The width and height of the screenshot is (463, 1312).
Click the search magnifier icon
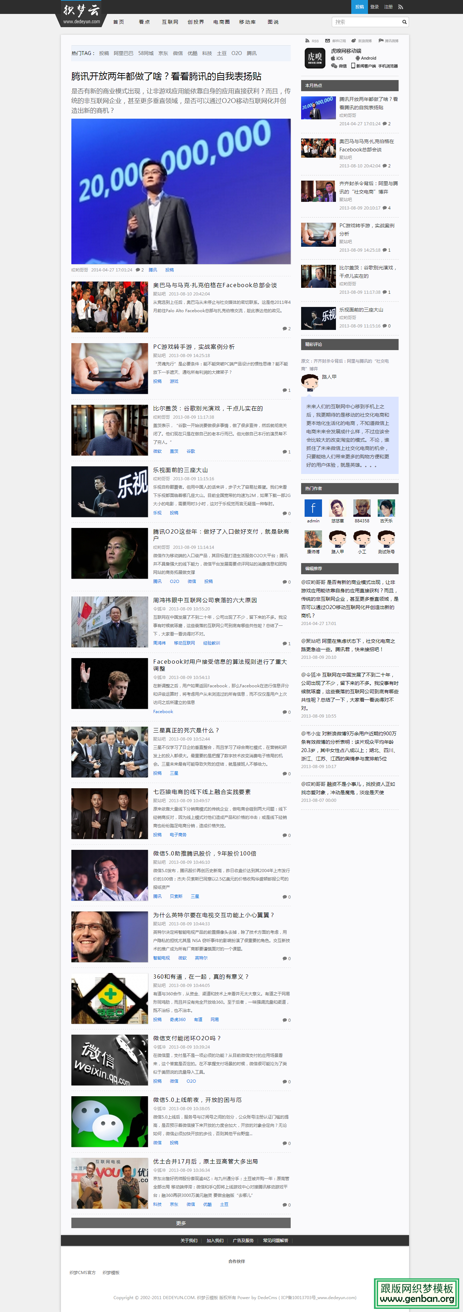(x=405, y=22)
